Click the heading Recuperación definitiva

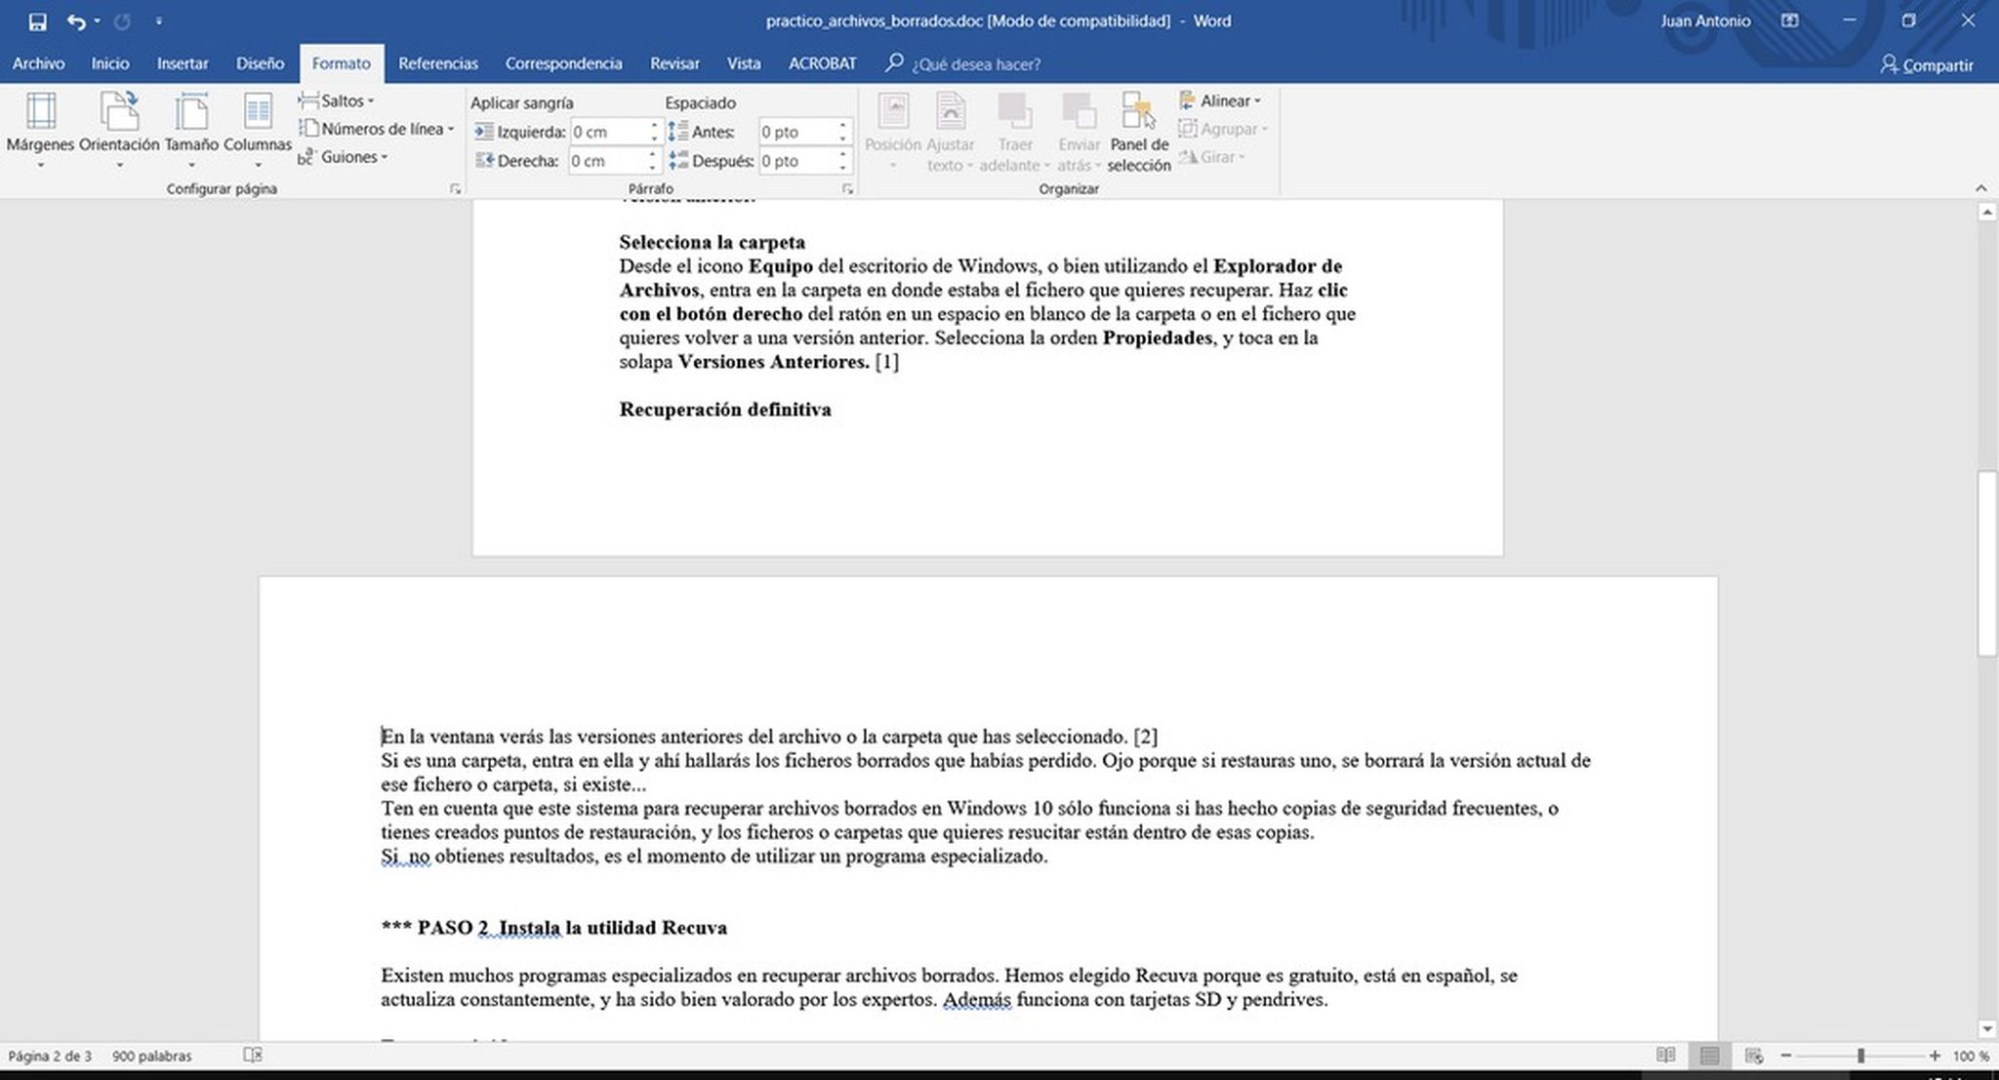pyautogui.click(x=725, y=410)
